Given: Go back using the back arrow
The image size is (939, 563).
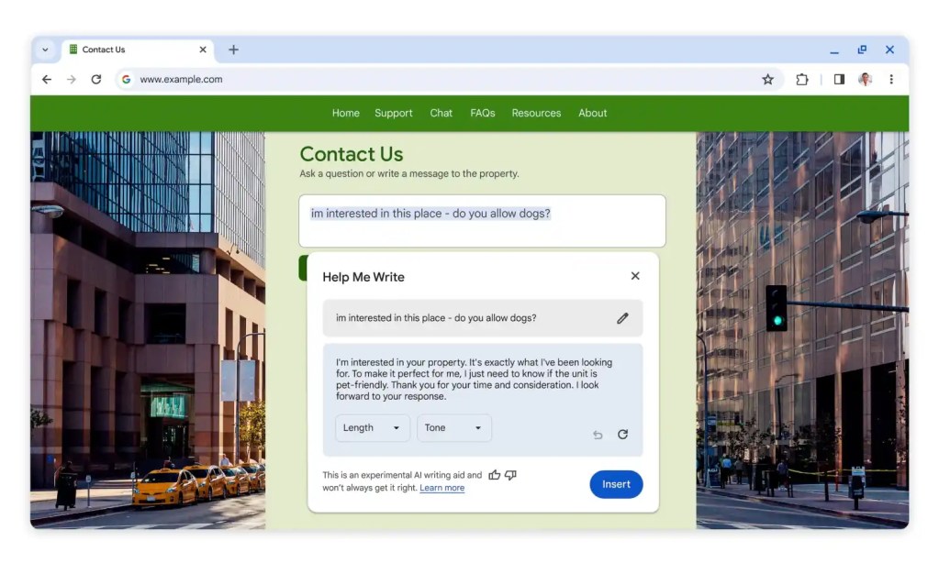Looking at the screenshot, I should (x=46, y=80).
